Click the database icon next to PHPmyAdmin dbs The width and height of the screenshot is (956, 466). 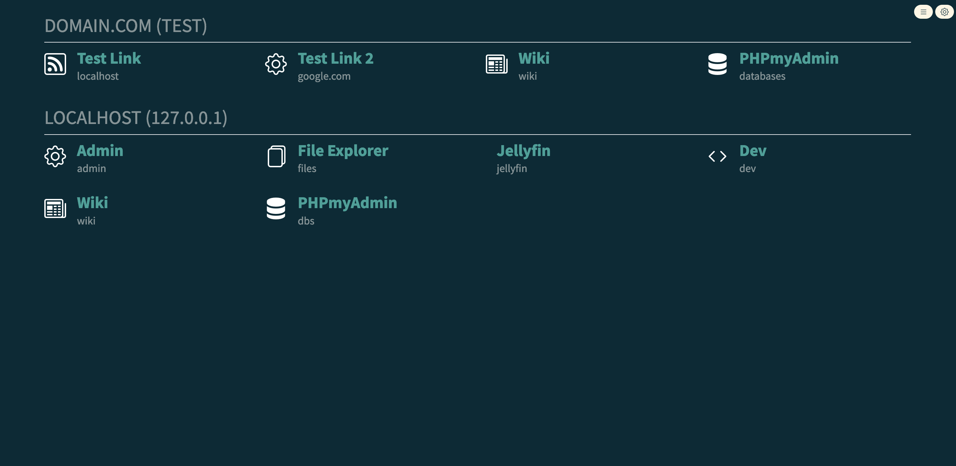point(276,208)
